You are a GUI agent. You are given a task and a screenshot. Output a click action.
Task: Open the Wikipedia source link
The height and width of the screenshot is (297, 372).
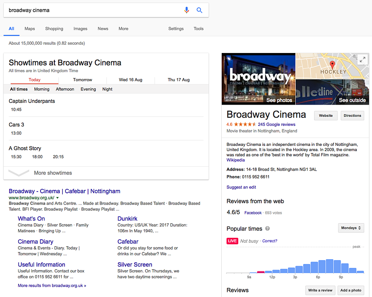click(x=236, y=160)
